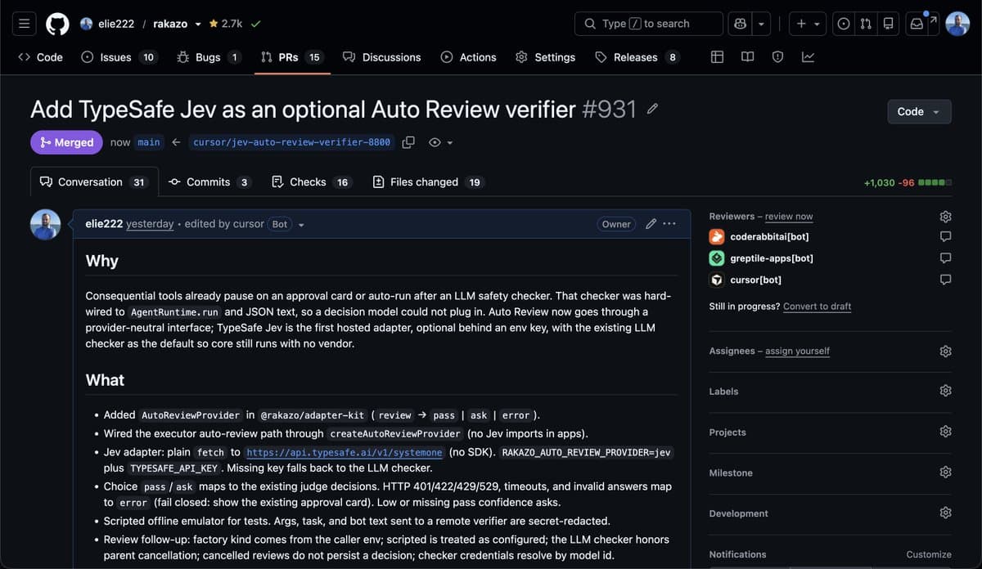Go to GitHub home via Octocat logo
Viewport: 982px width, 569px height.
click(57, 24)
